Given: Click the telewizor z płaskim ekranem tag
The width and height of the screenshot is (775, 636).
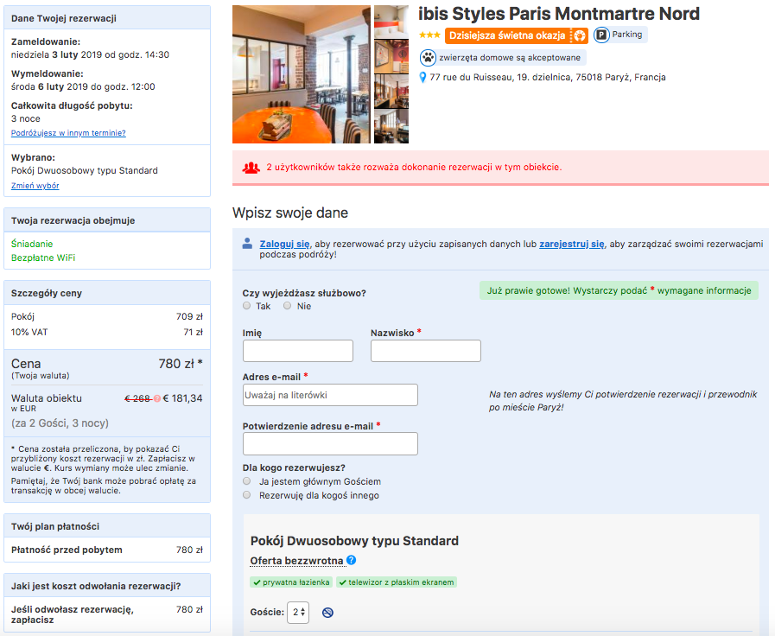Looking at the screenshot, I should pos(397,582).
